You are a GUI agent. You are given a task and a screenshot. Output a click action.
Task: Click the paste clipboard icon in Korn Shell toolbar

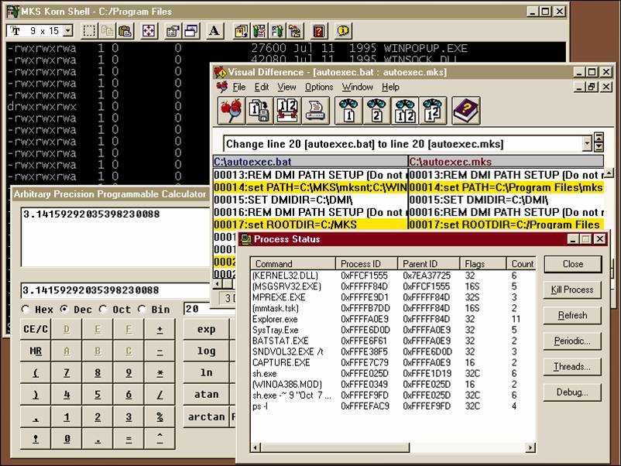(x=125, y=31)
